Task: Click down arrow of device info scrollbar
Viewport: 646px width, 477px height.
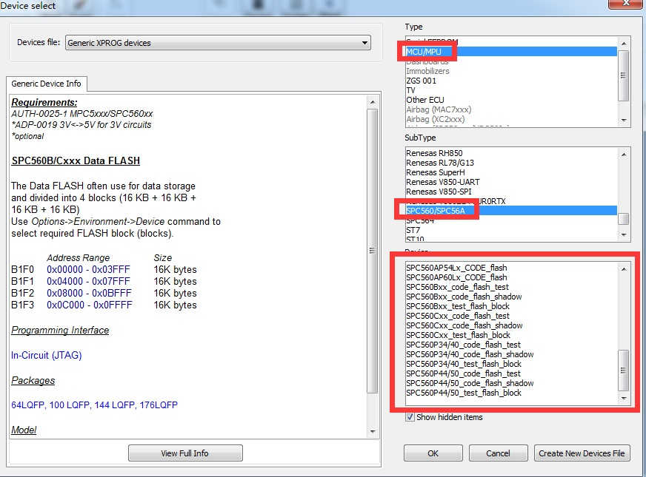Action: point(372,431)
